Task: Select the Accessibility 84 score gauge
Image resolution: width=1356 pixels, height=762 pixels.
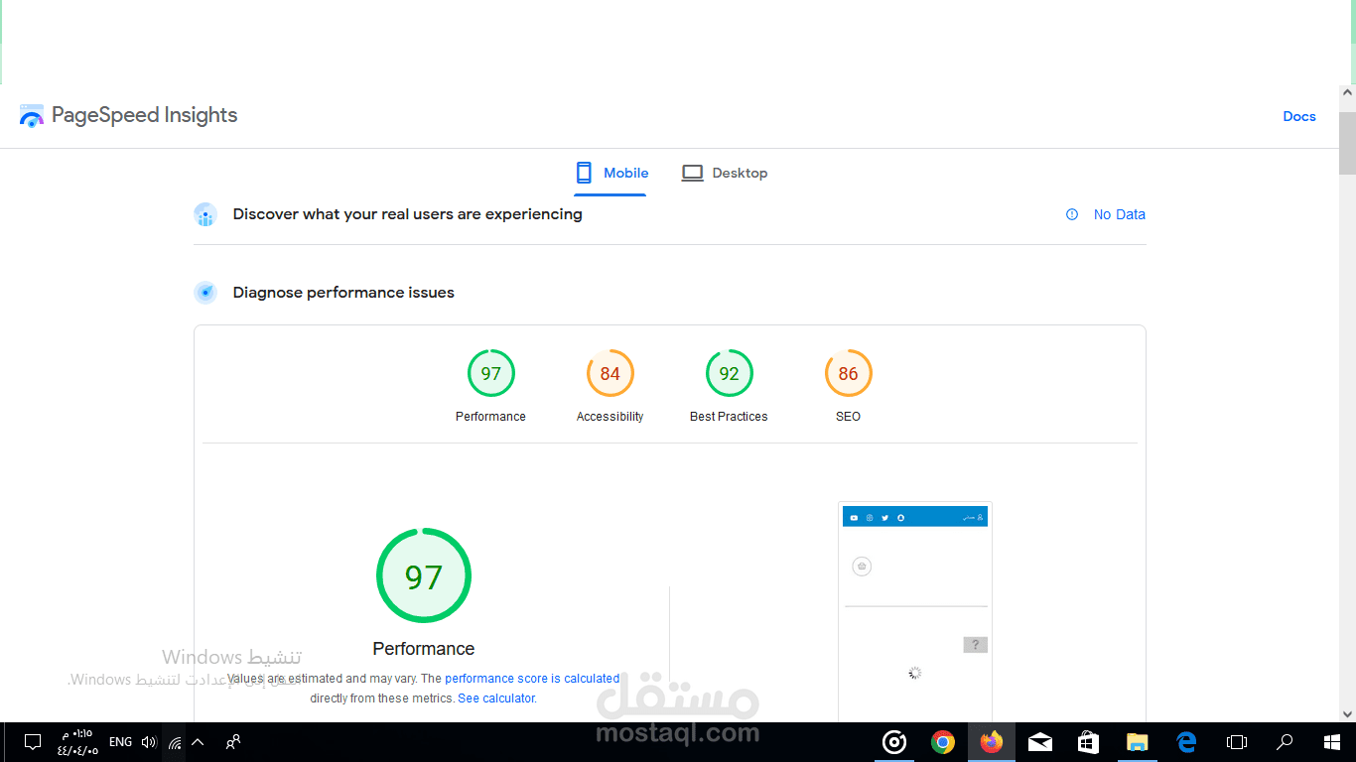Action: tap(610, 373)
